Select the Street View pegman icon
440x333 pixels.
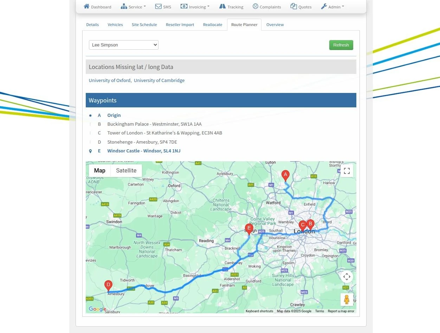click(x=347, y=300)
